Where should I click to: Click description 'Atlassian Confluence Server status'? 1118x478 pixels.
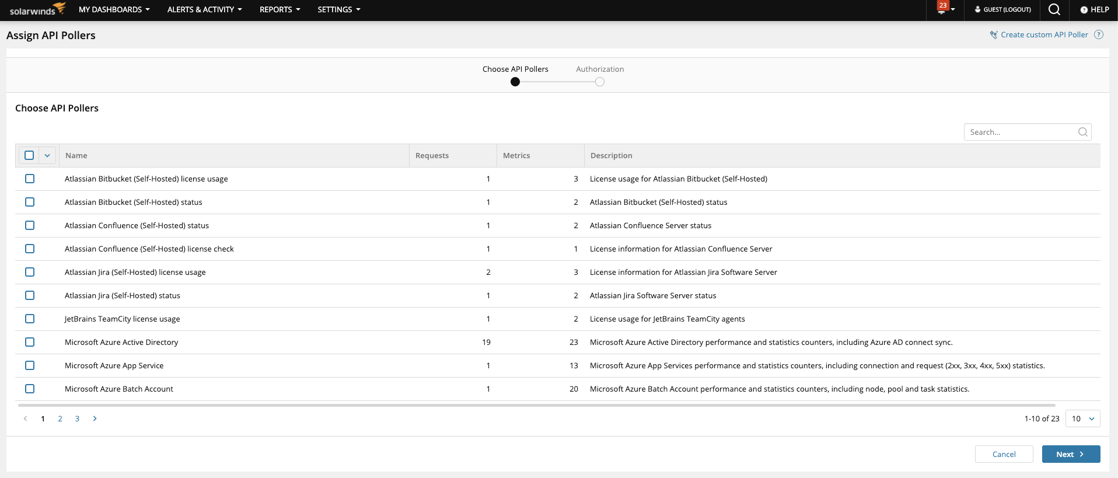[651, 225]
